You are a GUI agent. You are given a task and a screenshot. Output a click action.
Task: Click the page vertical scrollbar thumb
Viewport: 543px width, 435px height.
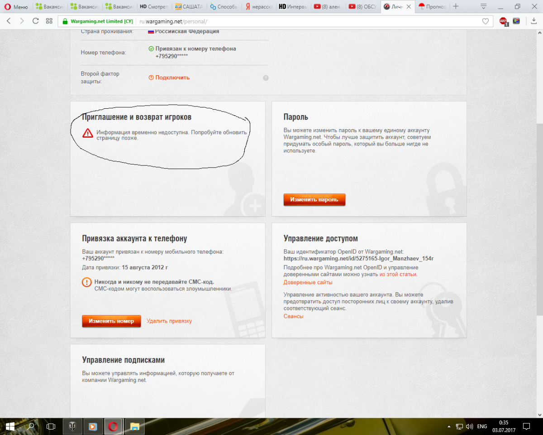539,220
